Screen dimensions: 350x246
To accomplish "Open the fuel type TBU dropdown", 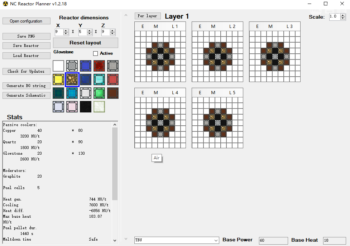I will coord(216,240).
